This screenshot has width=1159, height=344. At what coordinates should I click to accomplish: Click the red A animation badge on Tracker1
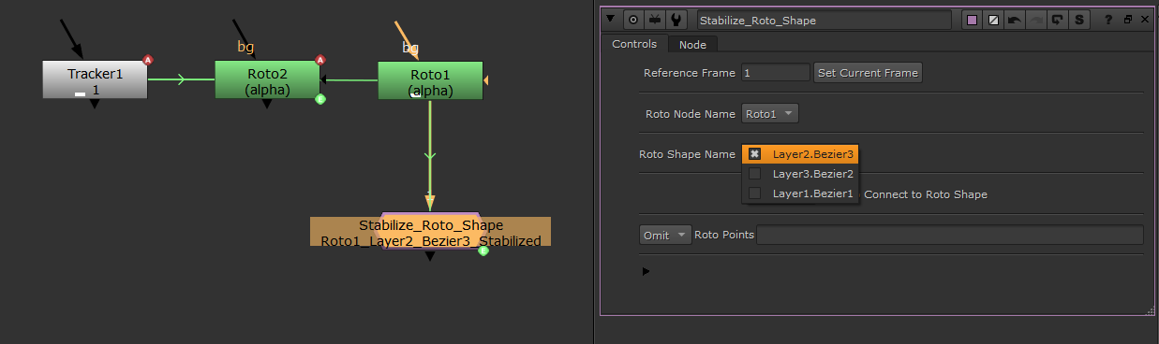(147, 60)
